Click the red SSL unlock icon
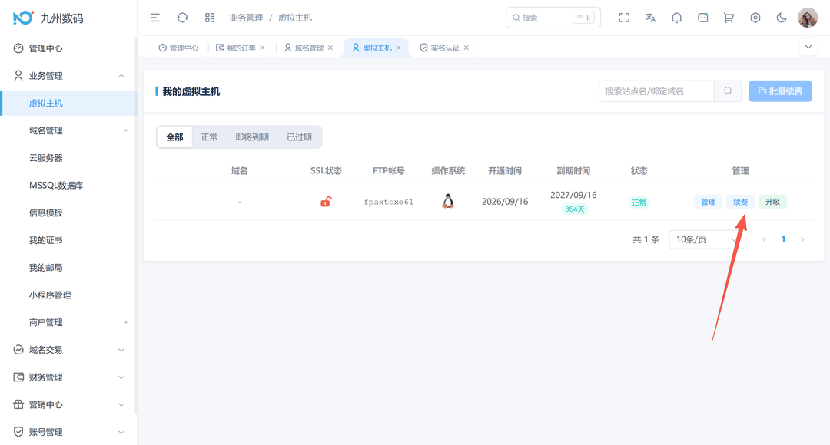 coord(326,202)
